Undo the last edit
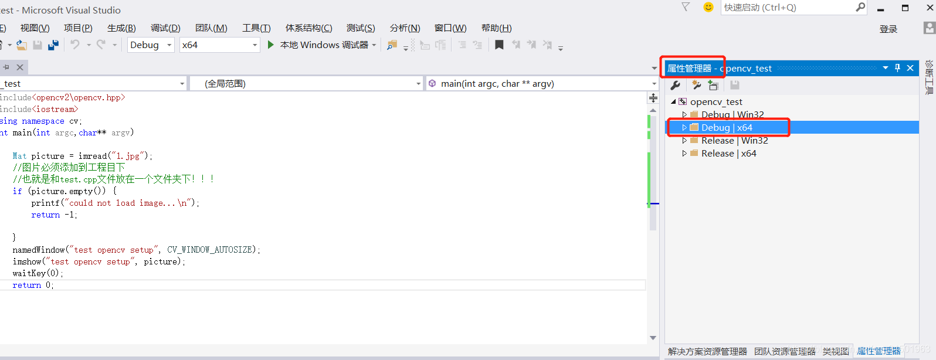This screenshot has width=936, height=360. pos(75,45)
